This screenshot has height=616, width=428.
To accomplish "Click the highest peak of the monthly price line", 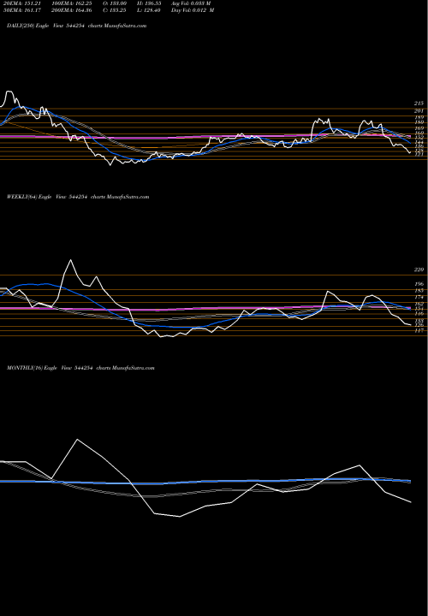I will [x=77, y=439].
